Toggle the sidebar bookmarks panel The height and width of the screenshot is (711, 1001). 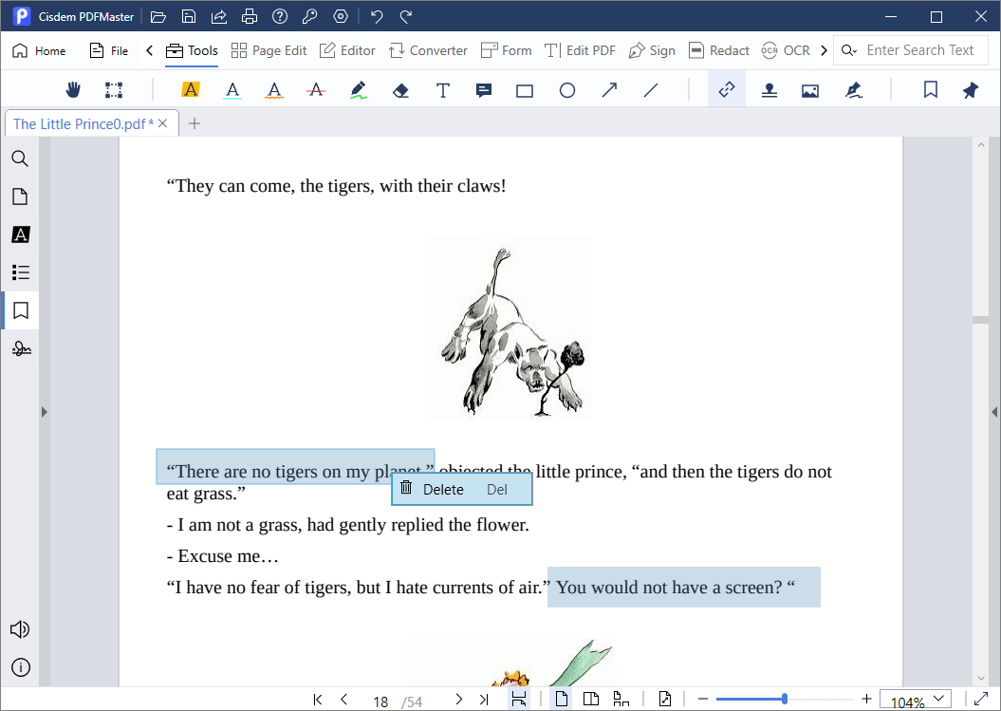point(21,310)
